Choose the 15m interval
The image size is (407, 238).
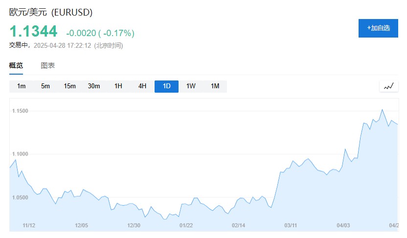tap(69, 86)
